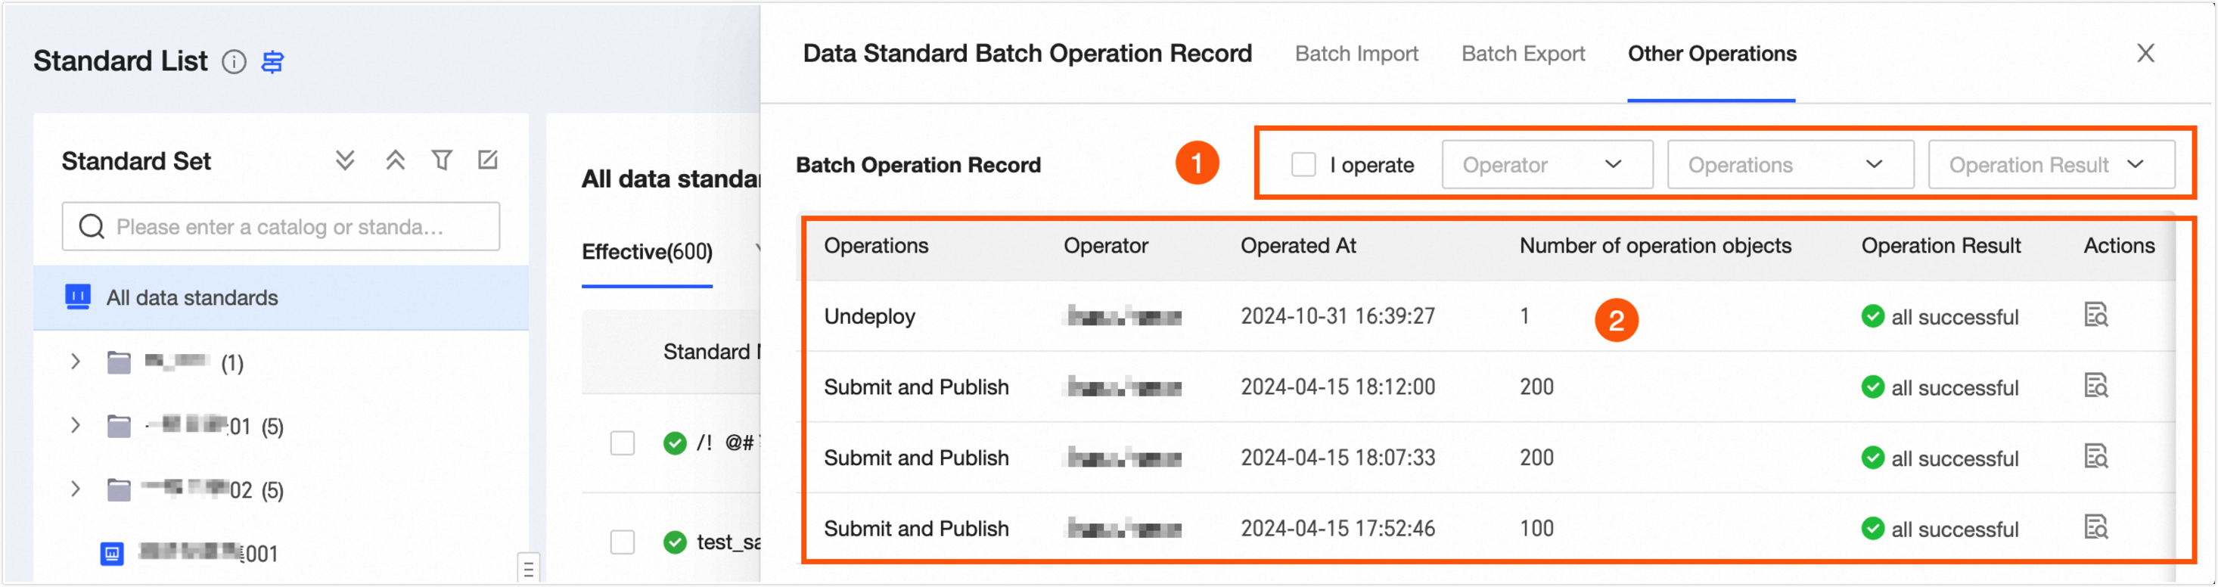Click timestamp 2024-04-15 17:52:46
Viewport: 2218px width, 587px height.
click(x=1337, y=527)
